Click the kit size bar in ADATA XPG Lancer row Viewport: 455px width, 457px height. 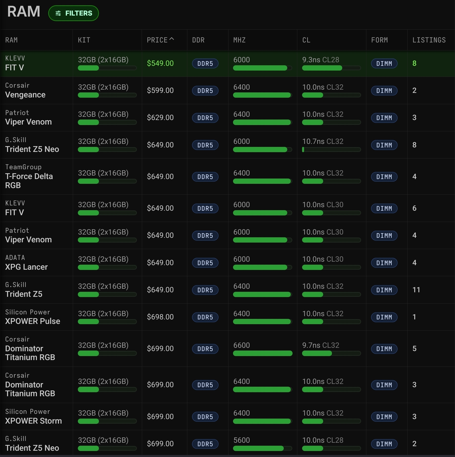tap(107, 267)
